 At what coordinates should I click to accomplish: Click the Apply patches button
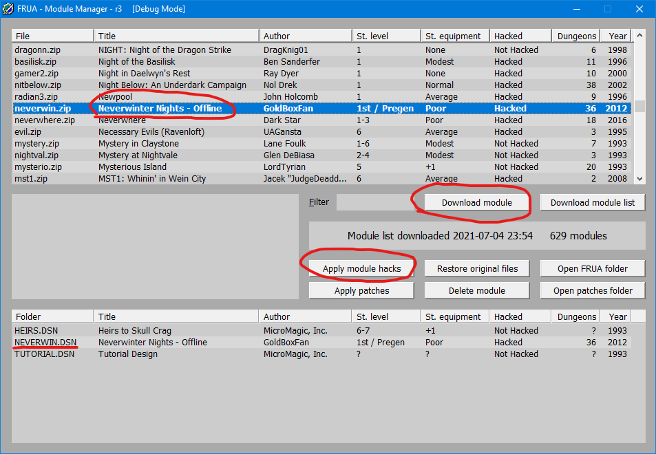click(361, 290)
